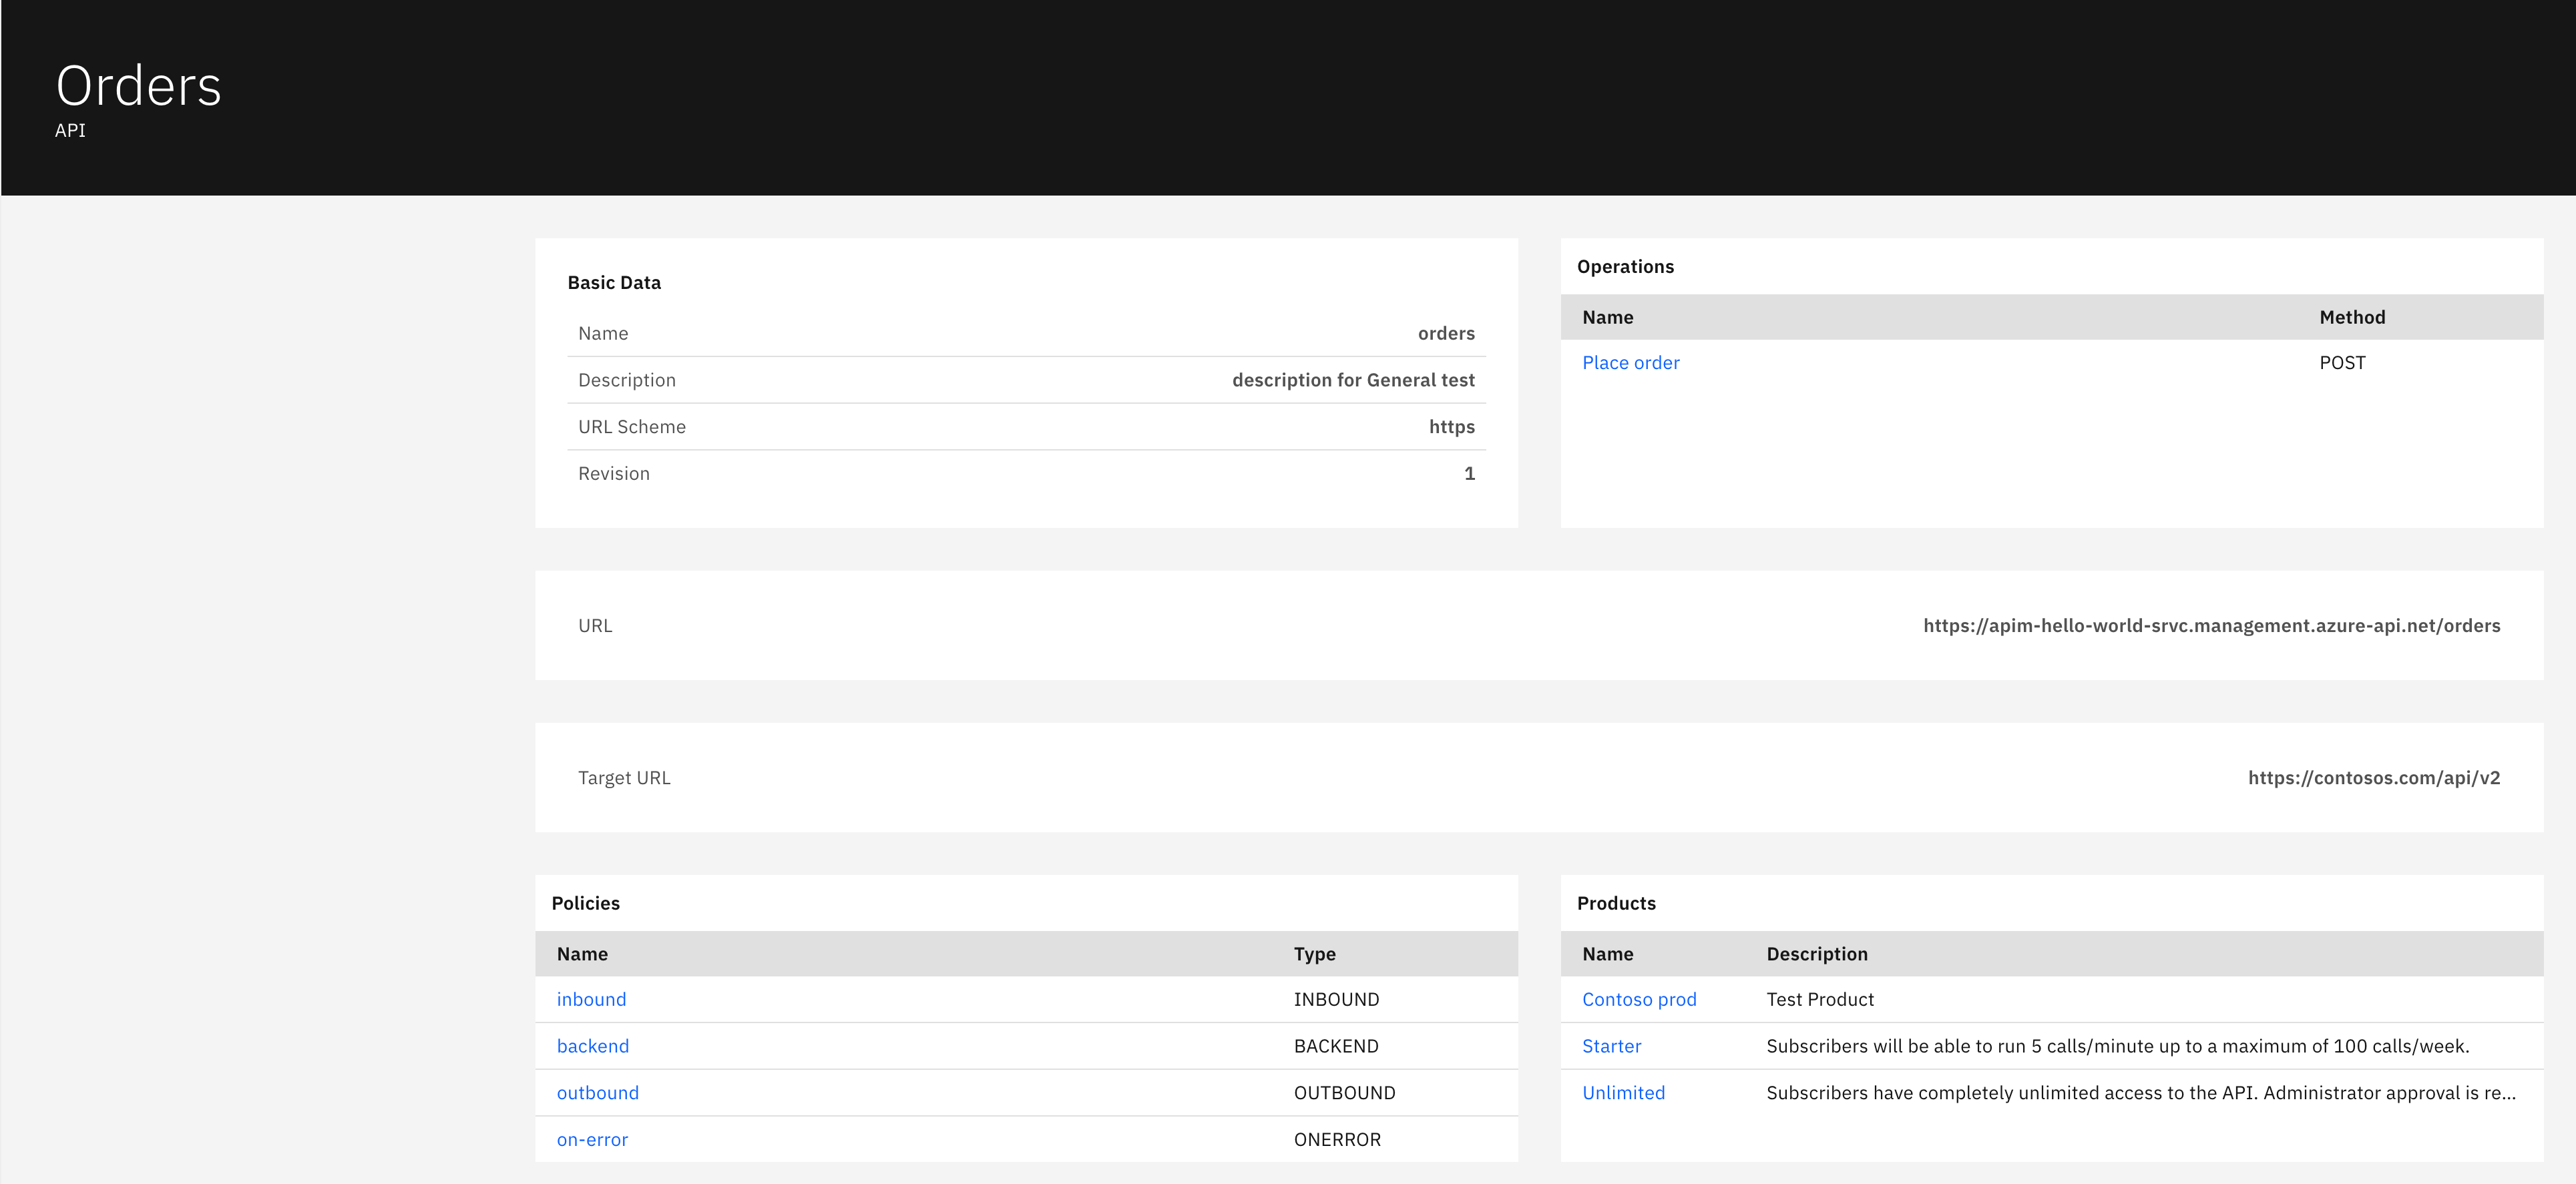Open the backend policy link
The height and width of the screenshot is (1184, 2576).
tap(592, 1046)
